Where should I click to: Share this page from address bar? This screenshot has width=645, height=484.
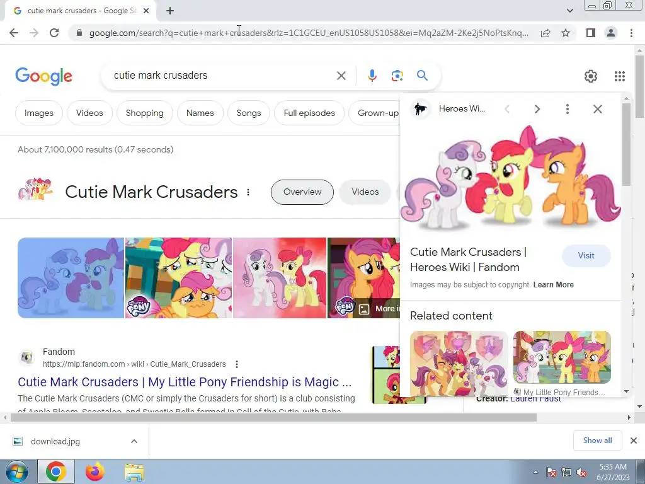(545, 33)
